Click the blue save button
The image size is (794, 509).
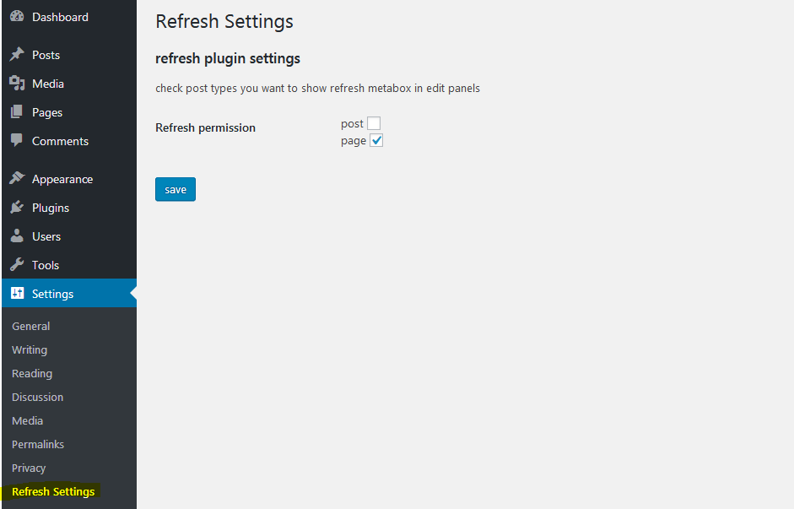pyautogui.click(x=176, y=189)
